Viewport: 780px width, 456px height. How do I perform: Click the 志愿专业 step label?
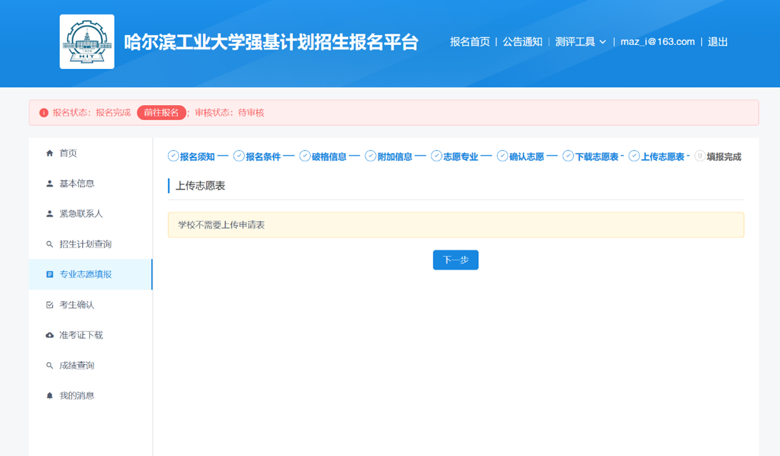pos(460,157)
